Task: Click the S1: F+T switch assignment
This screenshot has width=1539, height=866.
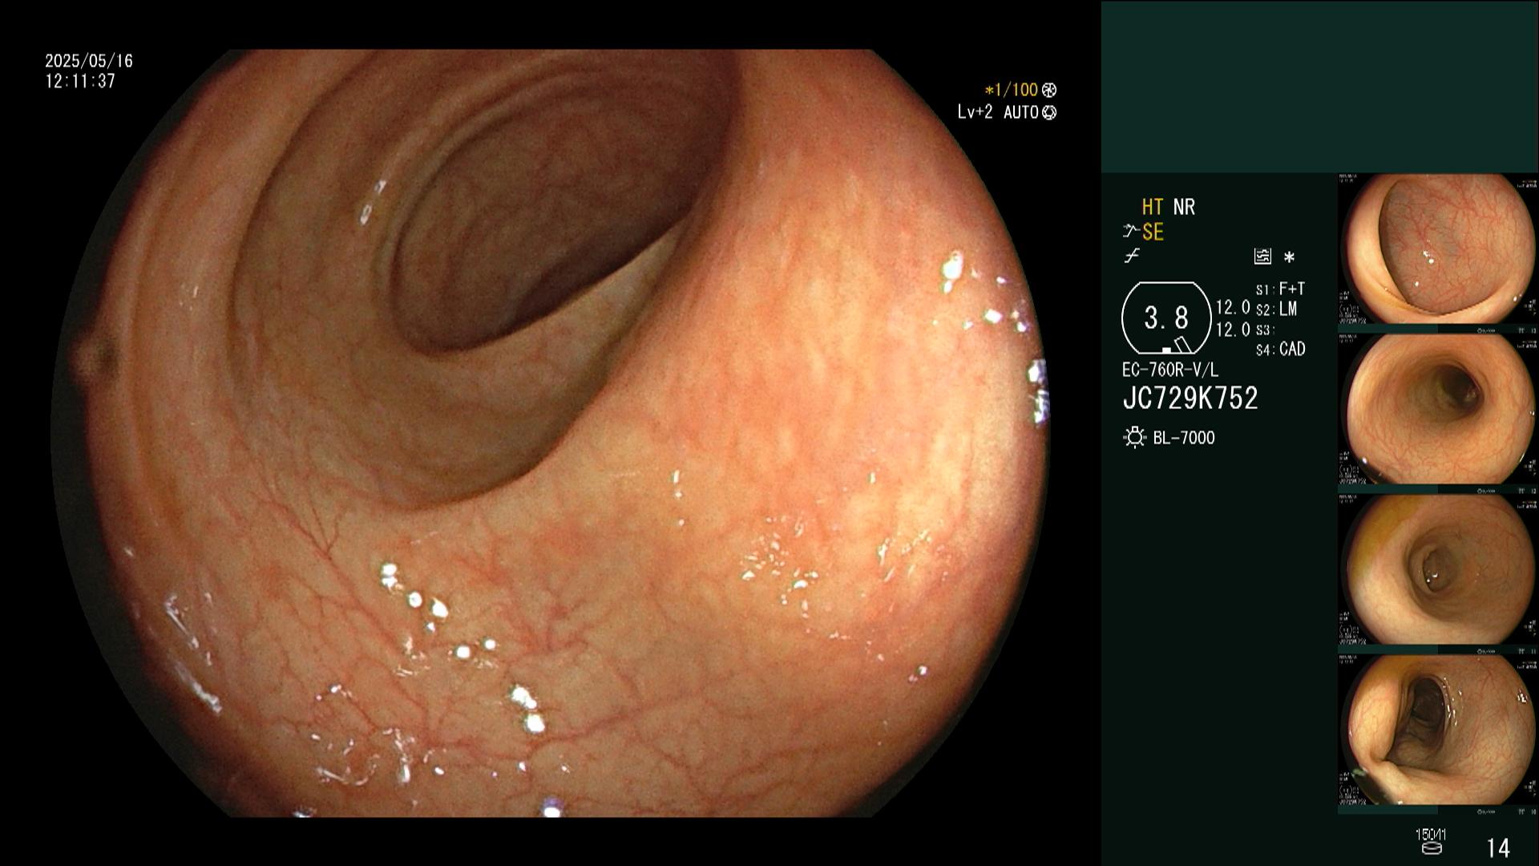Action: coord(1280,289)
